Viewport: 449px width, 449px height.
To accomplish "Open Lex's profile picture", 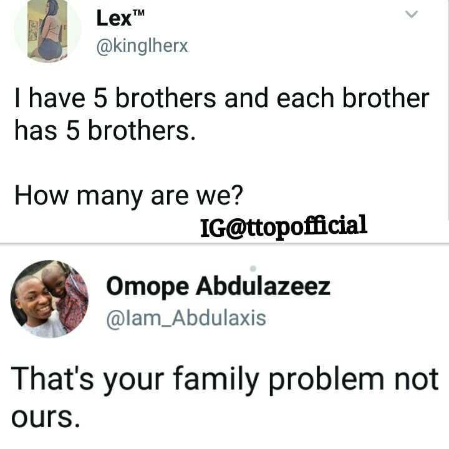I will pyautogui.click(x=47, y=31).
